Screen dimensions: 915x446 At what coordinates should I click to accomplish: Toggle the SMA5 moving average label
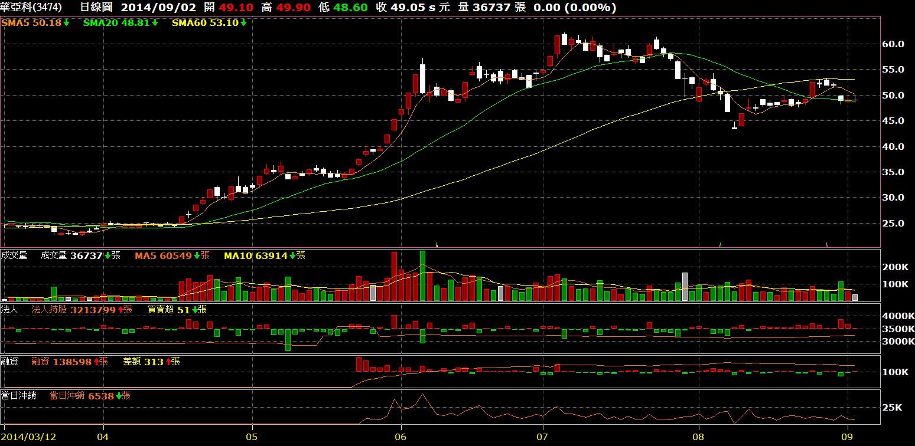click(x=32, y=23)
